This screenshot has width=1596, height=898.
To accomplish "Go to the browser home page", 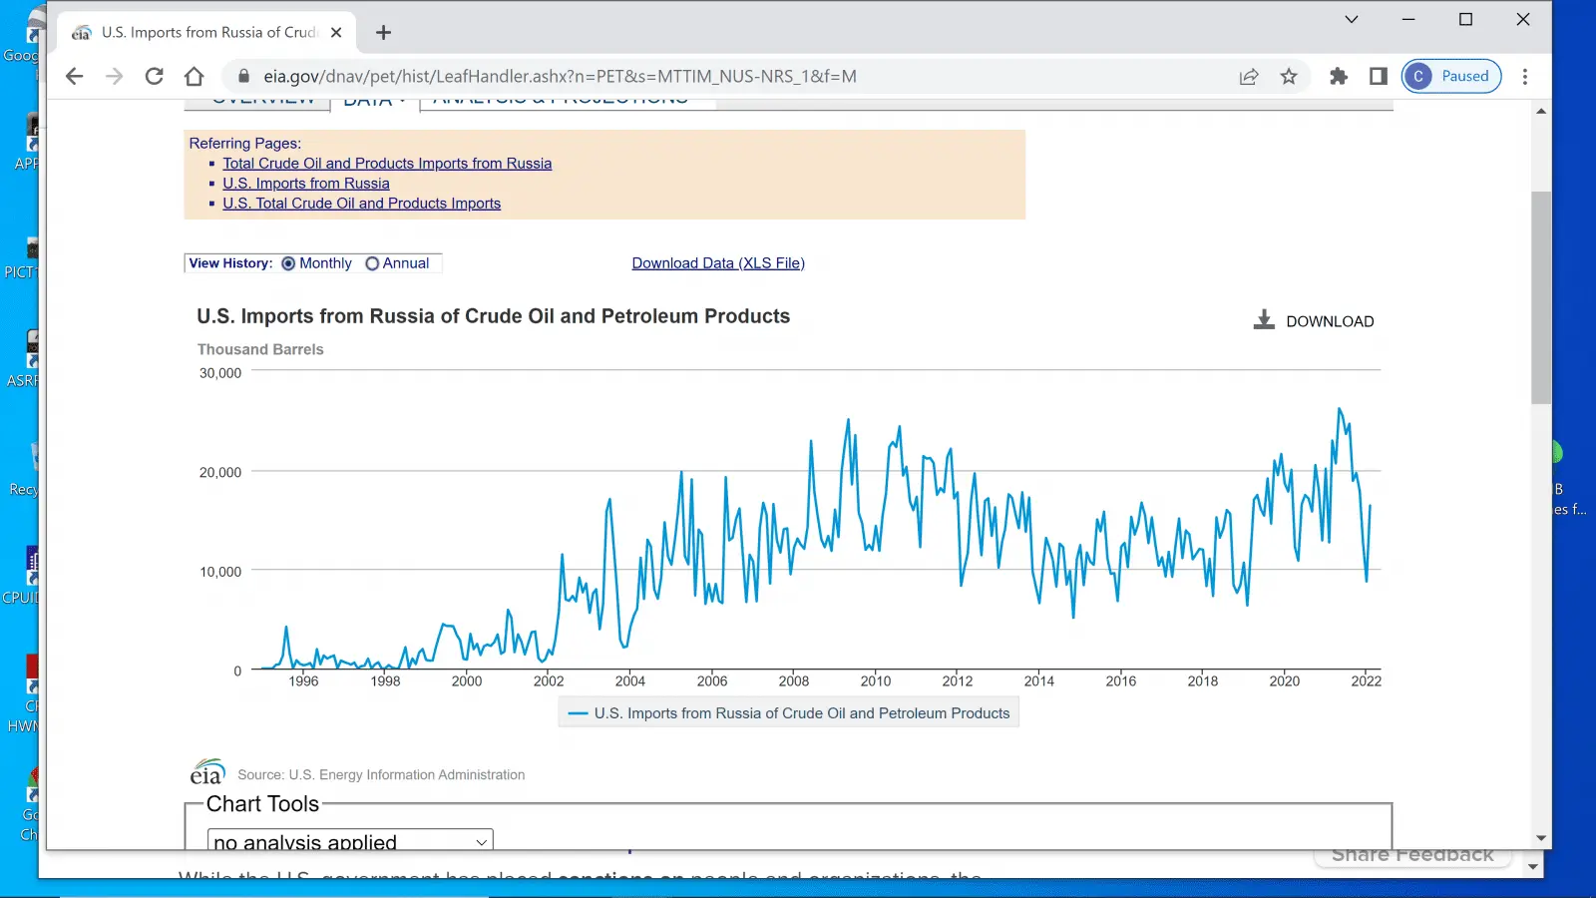I will click(x=195, y=77).
